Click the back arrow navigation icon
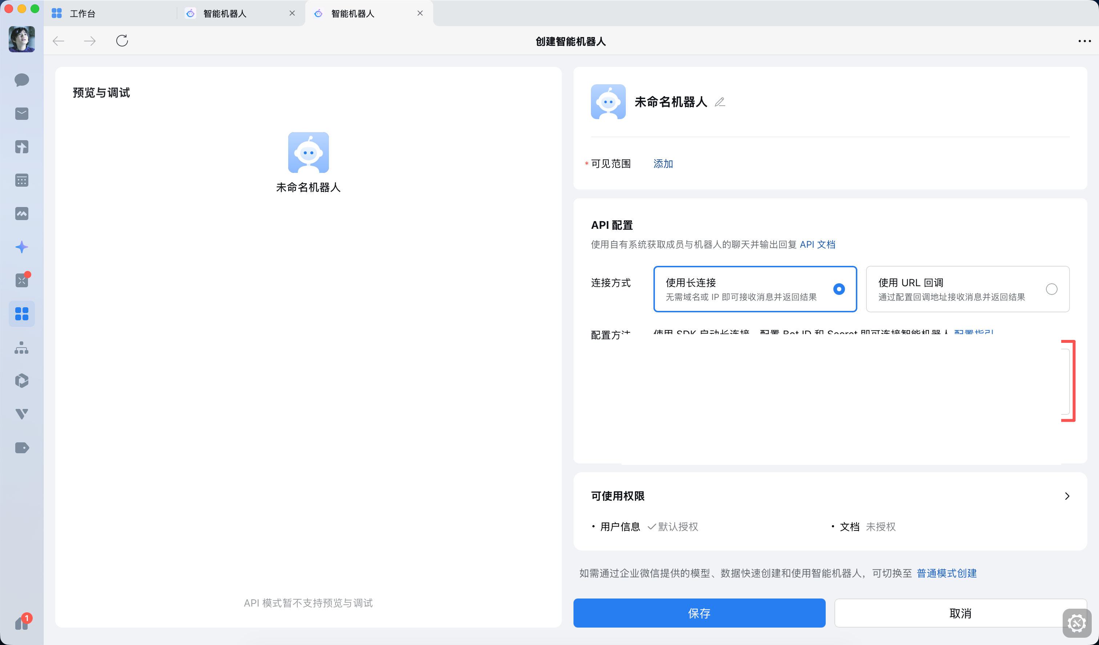This screenshot has width=1099, height=645. [59, 41]
